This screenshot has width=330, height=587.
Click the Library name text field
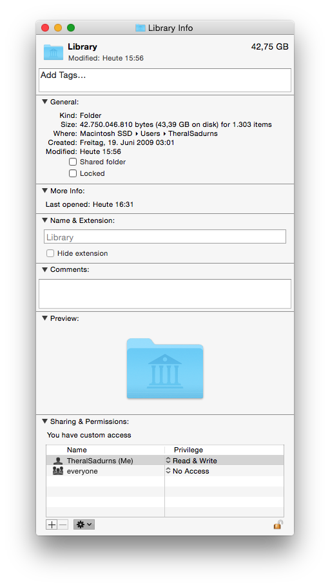point(165,236)
